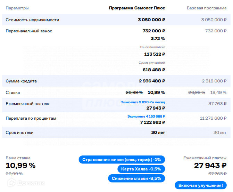This screenshot has width=233, height=192.
Task: Click the 7 122 992 ₽ interest overpayment value
Action: pyautogui.click(x=152, y=122)
